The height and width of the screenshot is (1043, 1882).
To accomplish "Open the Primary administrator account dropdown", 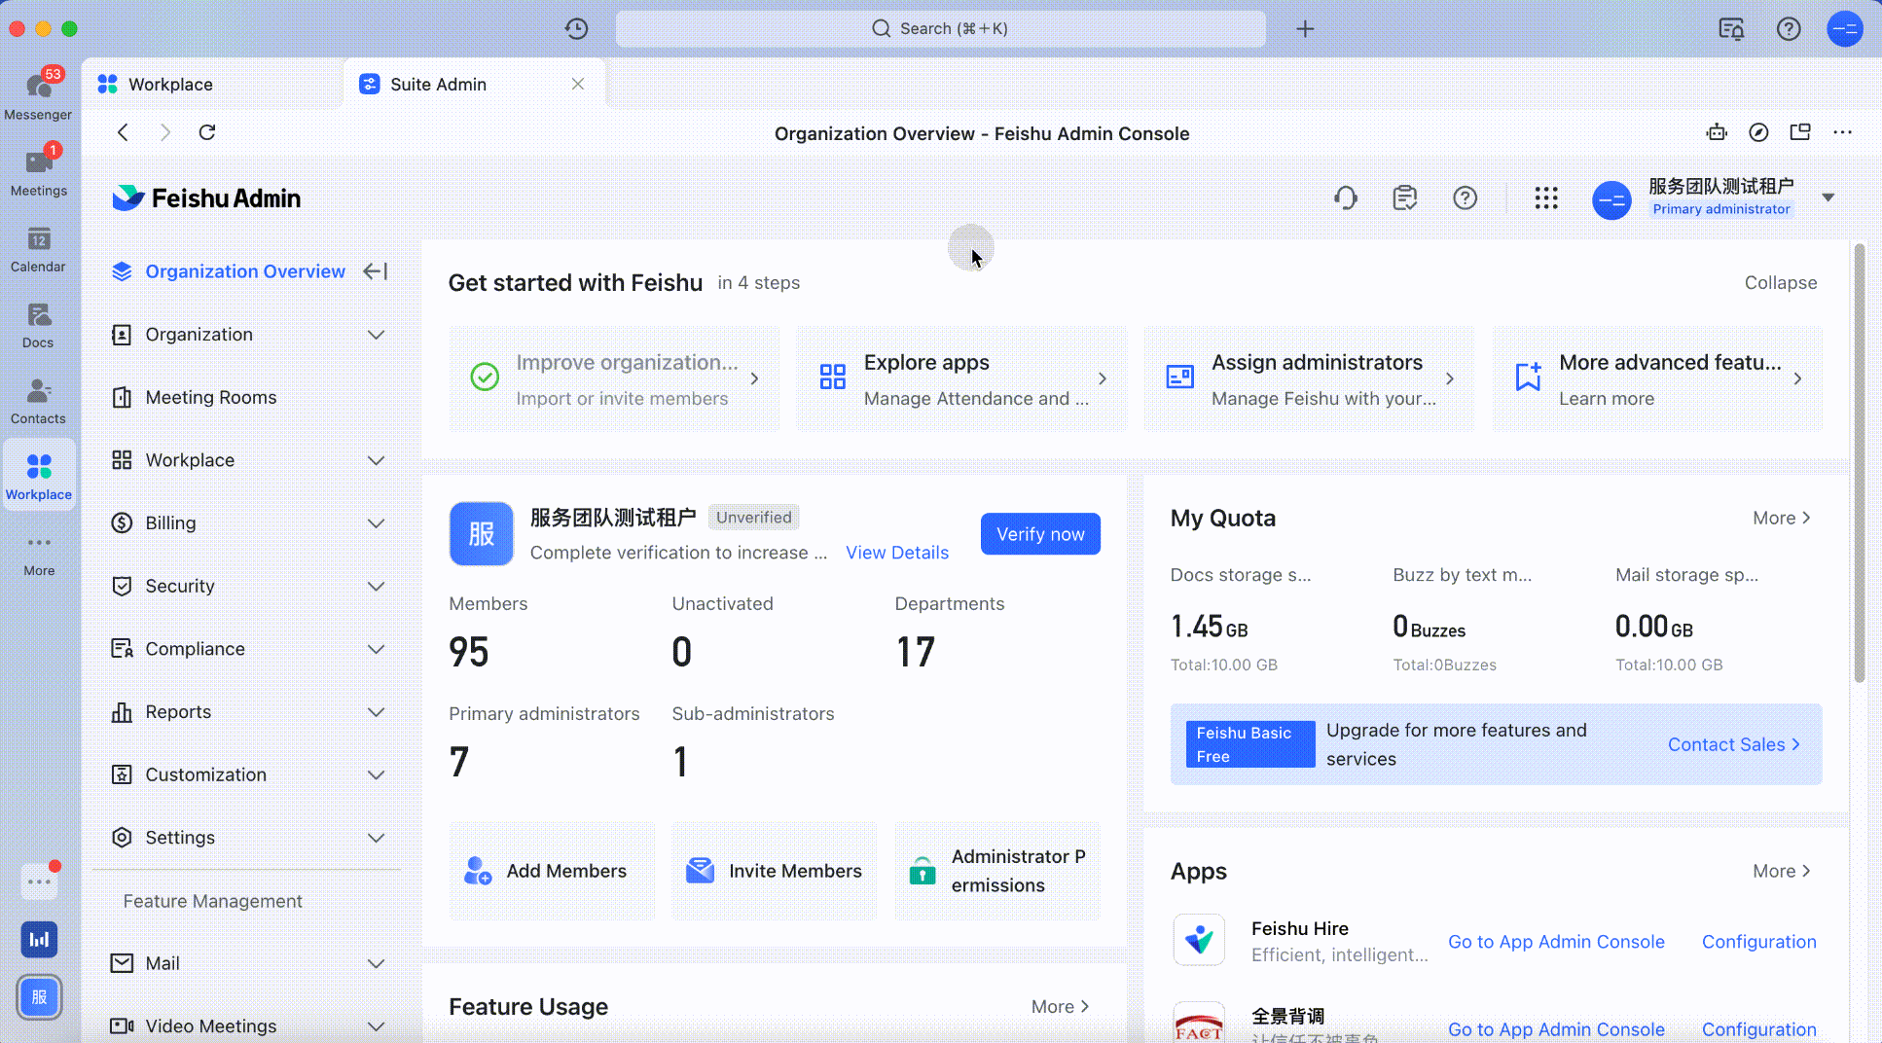I will [1829, 197].
